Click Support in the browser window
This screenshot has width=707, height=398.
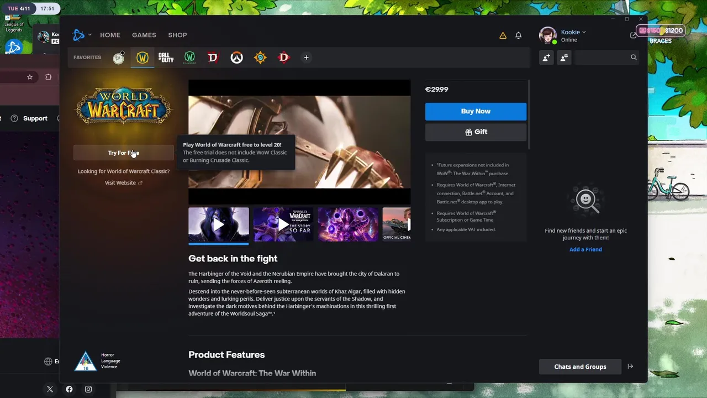pos(35,118)
